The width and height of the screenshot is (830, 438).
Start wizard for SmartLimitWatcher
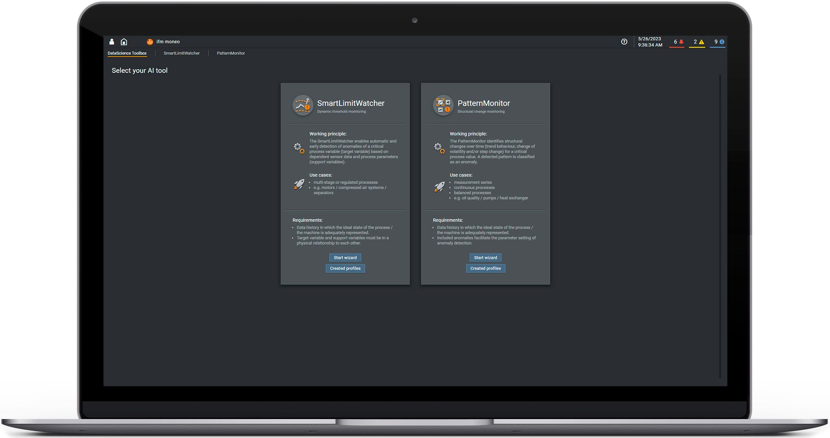345,257
